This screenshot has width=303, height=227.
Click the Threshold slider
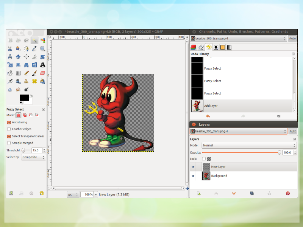point(26,150)
